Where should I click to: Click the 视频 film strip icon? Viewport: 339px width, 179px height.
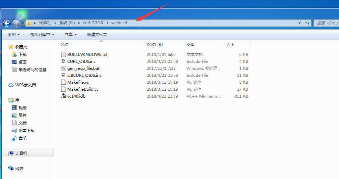[14, 108]
